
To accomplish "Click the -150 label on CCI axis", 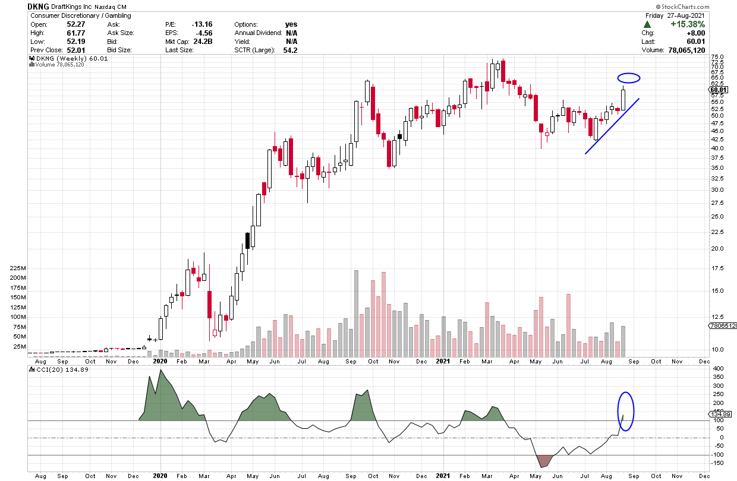I will pos(717,464).
